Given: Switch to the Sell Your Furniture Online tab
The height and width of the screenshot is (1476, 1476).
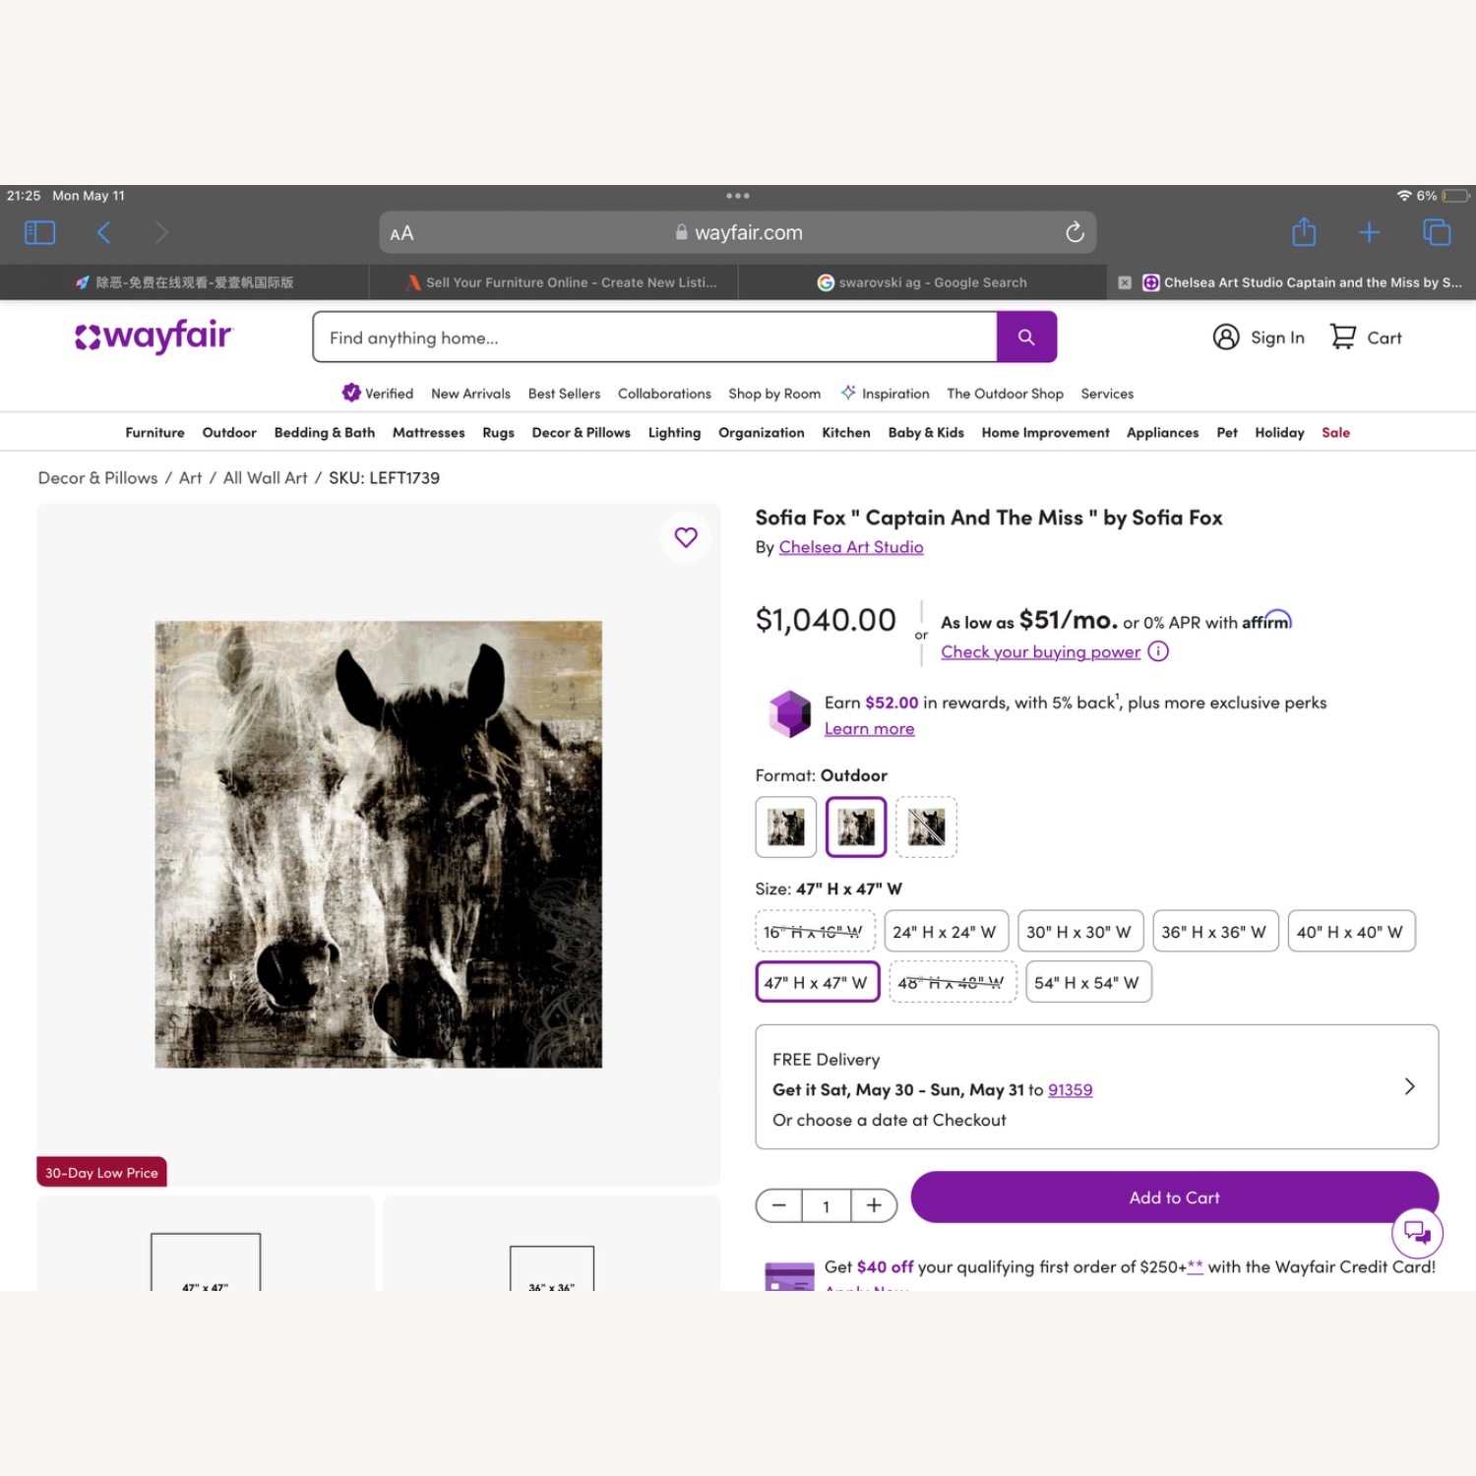Looking at the screenshot, I should click(x=554, y=282).
